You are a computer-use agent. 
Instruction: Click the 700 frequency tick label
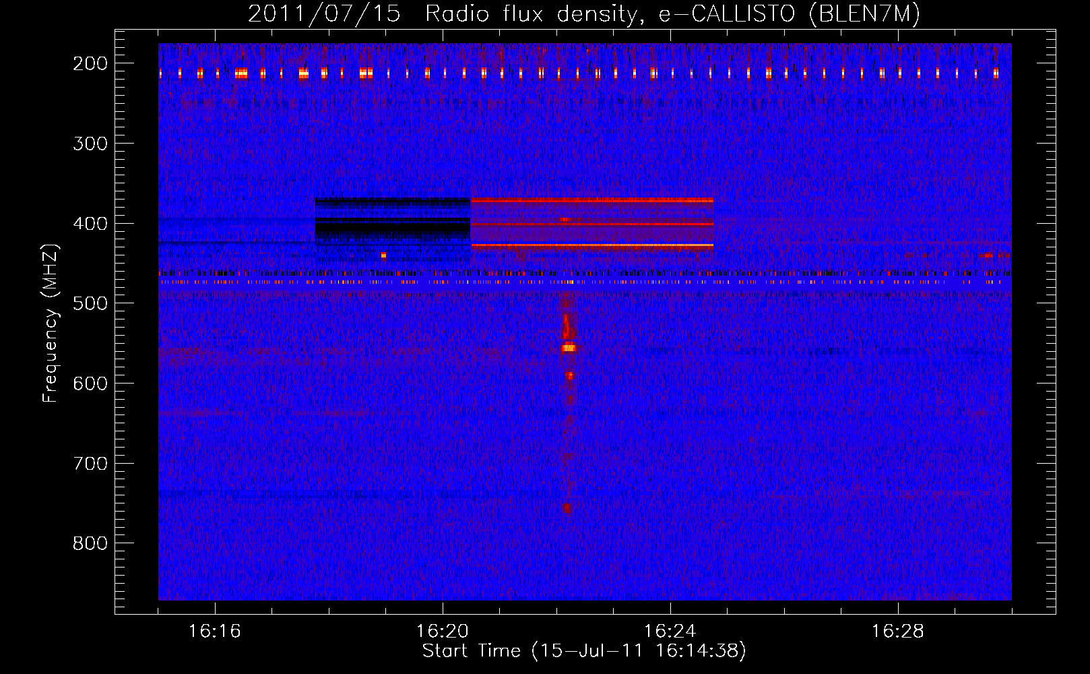(x=90, y=464)
